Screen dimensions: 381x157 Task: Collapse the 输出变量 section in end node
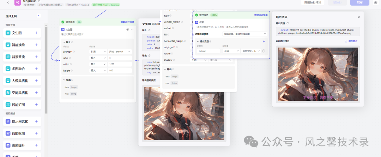point(198,41)
